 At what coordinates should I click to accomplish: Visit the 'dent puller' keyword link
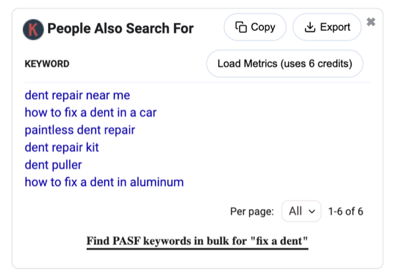point(53,165)
